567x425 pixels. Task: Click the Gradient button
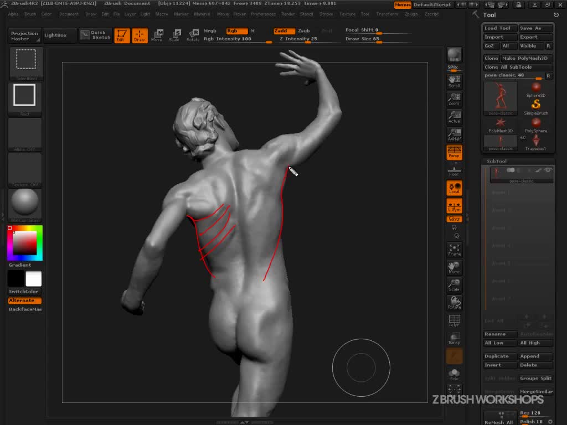(20, 265)
